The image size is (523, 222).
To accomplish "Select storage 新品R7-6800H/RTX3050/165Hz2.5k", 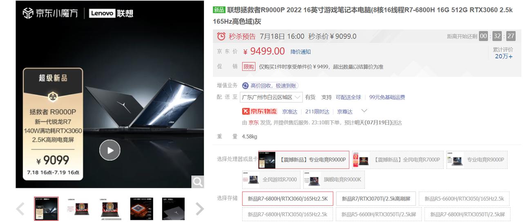I will (x=288, y=214).
